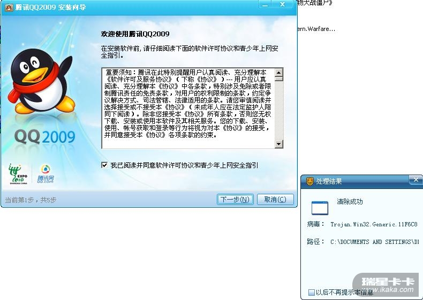The image size is (423, 300).
Task: Click the 欢迎使用腾讯QQ2009 heading
Action: click(x=135, y=34)
